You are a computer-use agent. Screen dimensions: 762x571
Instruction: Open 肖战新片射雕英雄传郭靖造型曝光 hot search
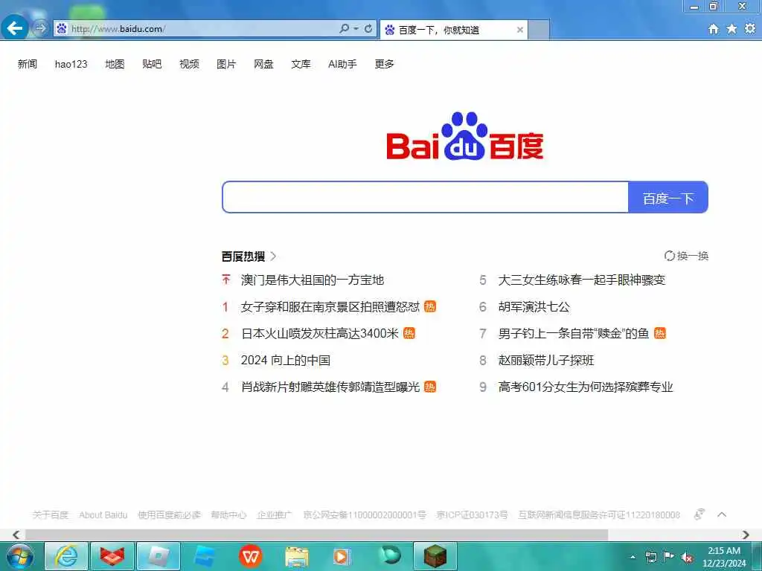(x=330, y=387)
